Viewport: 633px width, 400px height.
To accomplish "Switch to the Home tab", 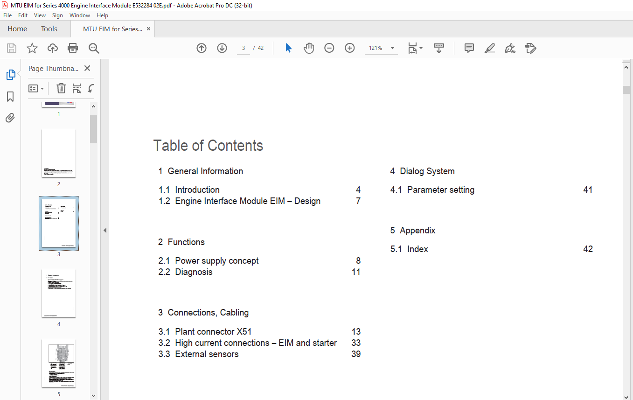I will pyautogui.click(x=17, y=29).
